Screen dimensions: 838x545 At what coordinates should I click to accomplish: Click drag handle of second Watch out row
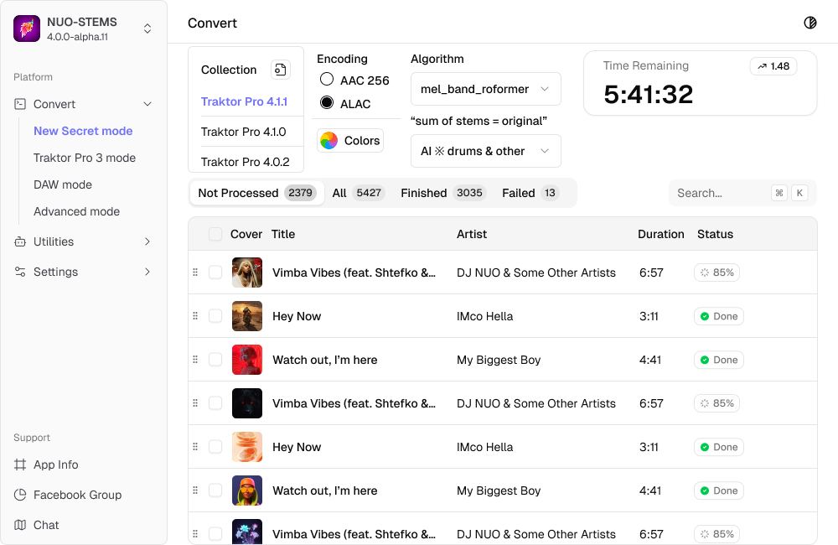(195, 490)
